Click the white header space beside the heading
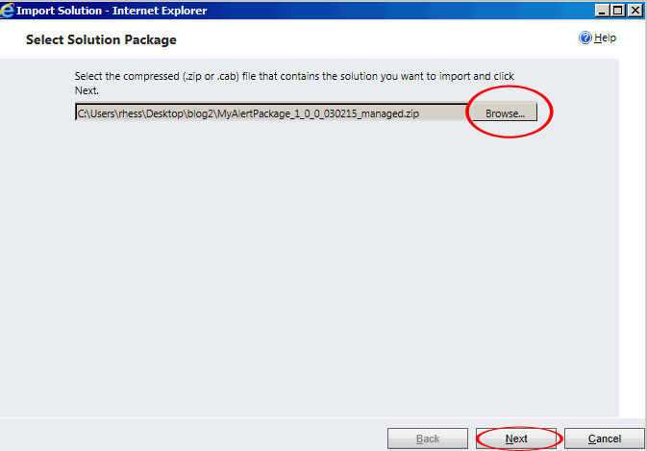Viewport: 647px width, 451px height. coord(371,39)
